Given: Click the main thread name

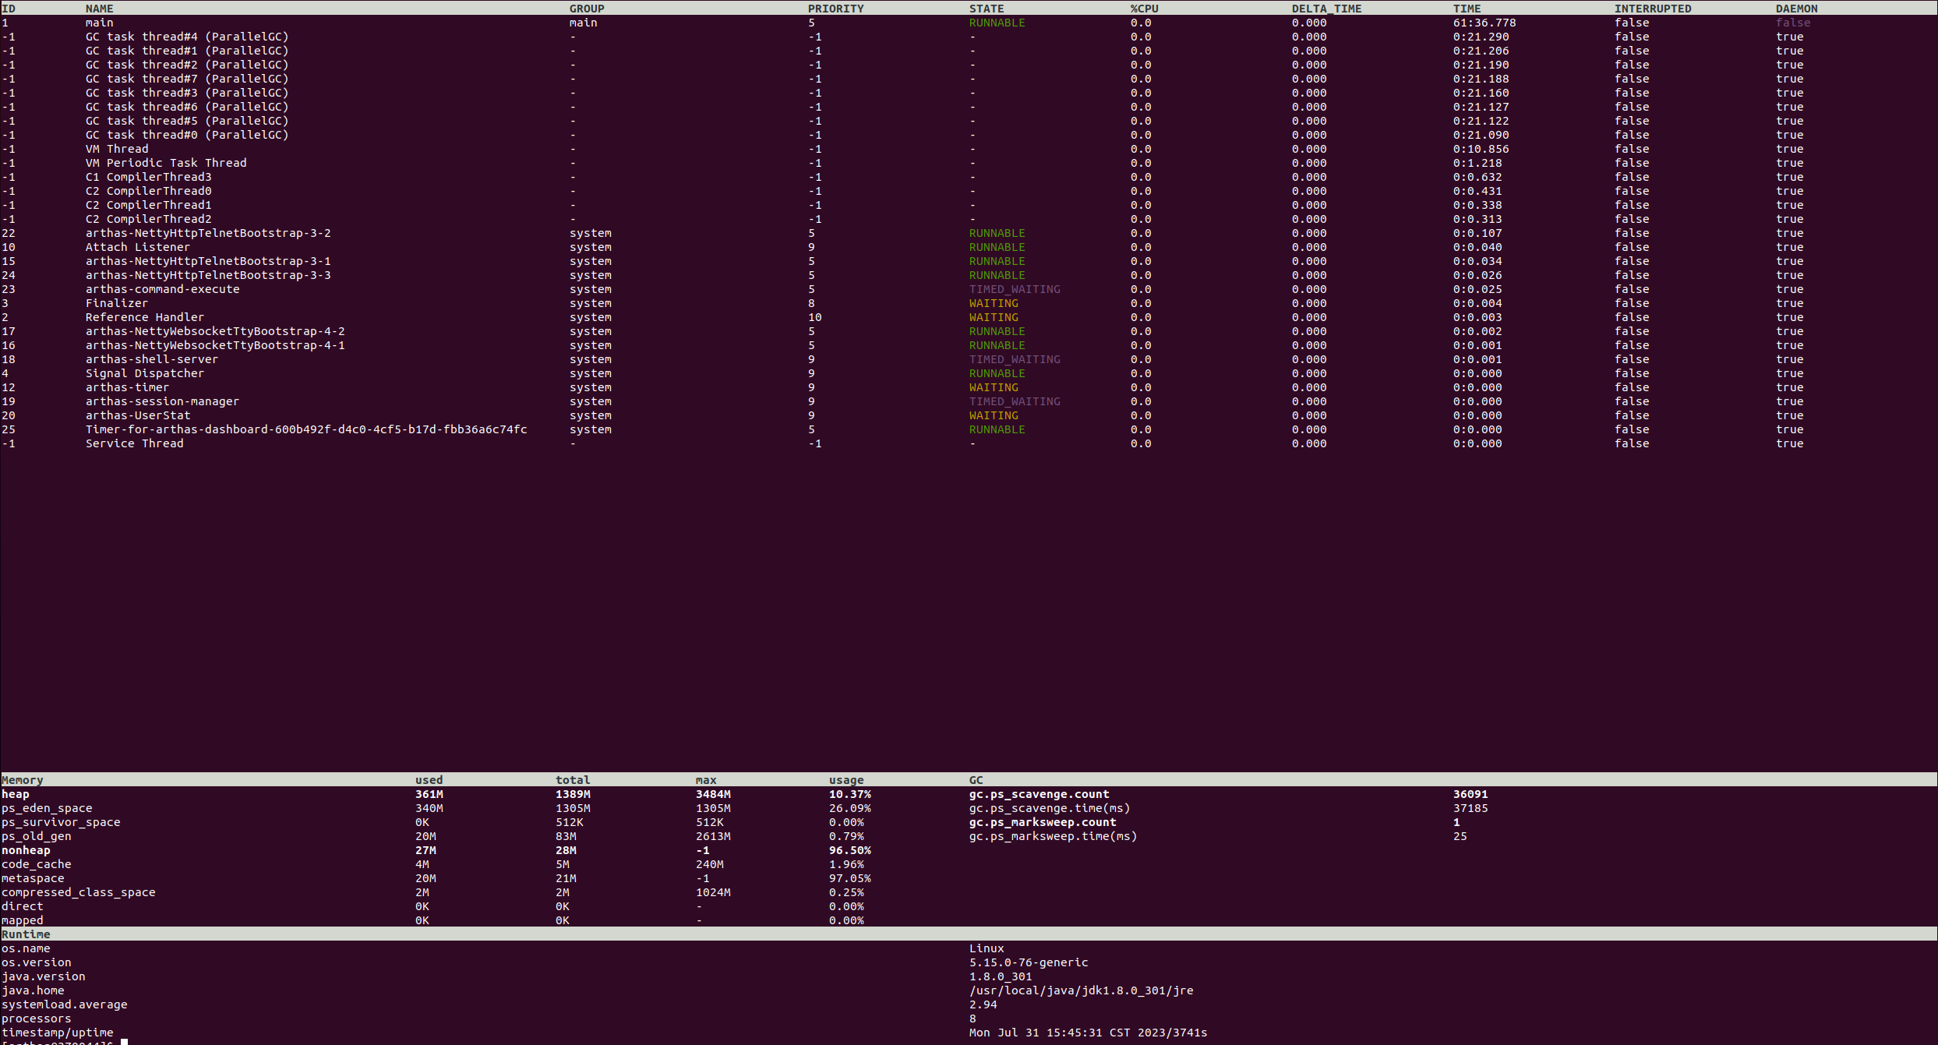Looking at the screenshot, I should (x=99, y=23).
